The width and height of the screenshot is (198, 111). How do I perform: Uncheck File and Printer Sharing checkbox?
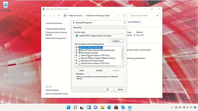click(x=76, y=50)
